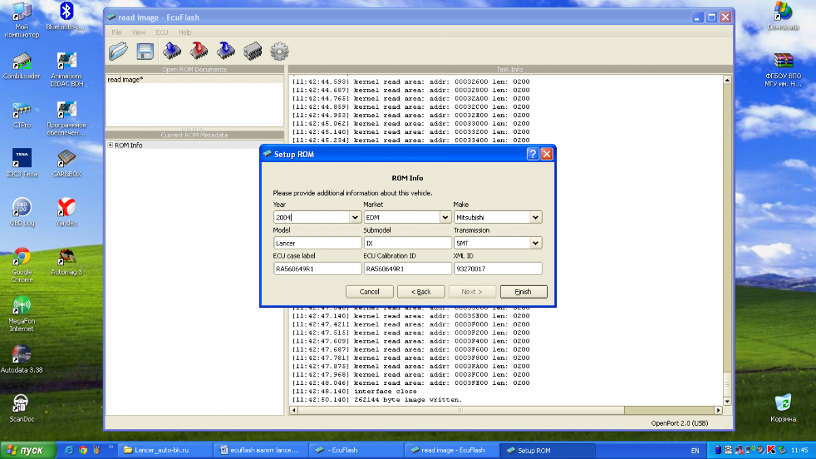The image size is (816, 459).
Task: Open the Market dropdown showing EDM
Action: (x=445, y=218)
